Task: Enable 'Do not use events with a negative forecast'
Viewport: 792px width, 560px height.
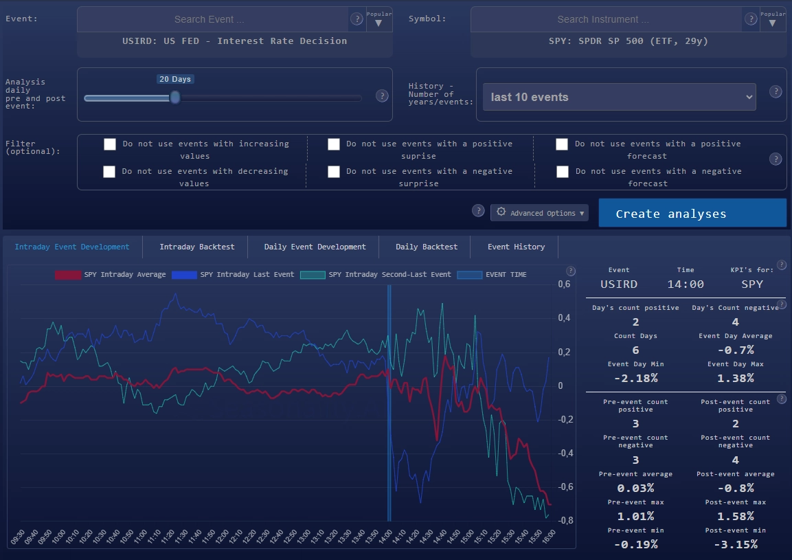Action: coord(563,172)
